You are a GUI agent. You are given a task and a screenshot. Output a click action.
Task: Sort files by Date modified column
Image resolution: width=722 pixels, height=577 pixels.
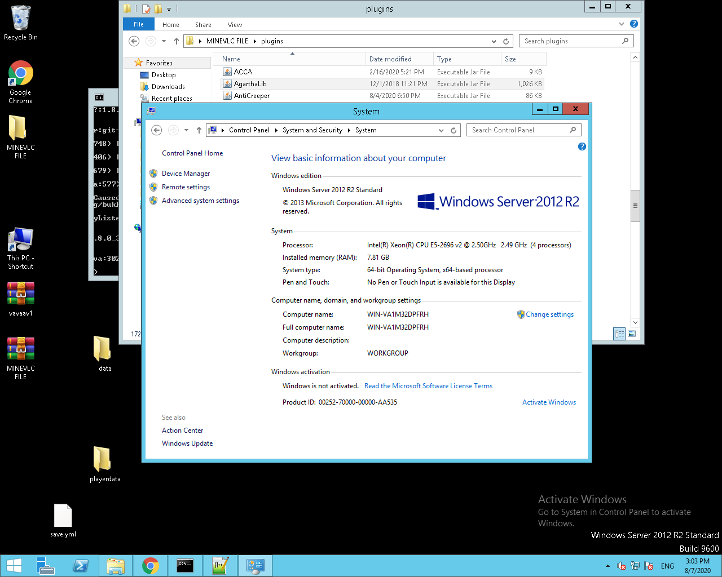pos(399,59)
